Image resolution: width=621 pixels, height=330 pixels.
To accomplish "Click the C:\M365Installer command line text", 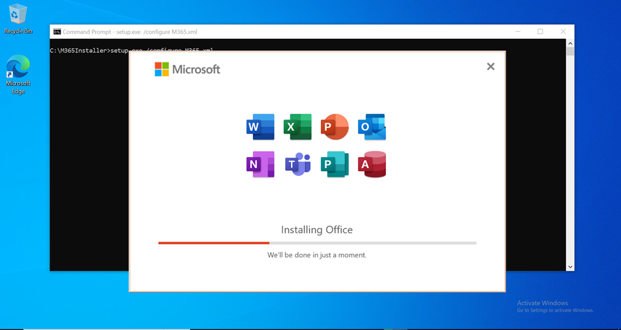I will 131,50.
